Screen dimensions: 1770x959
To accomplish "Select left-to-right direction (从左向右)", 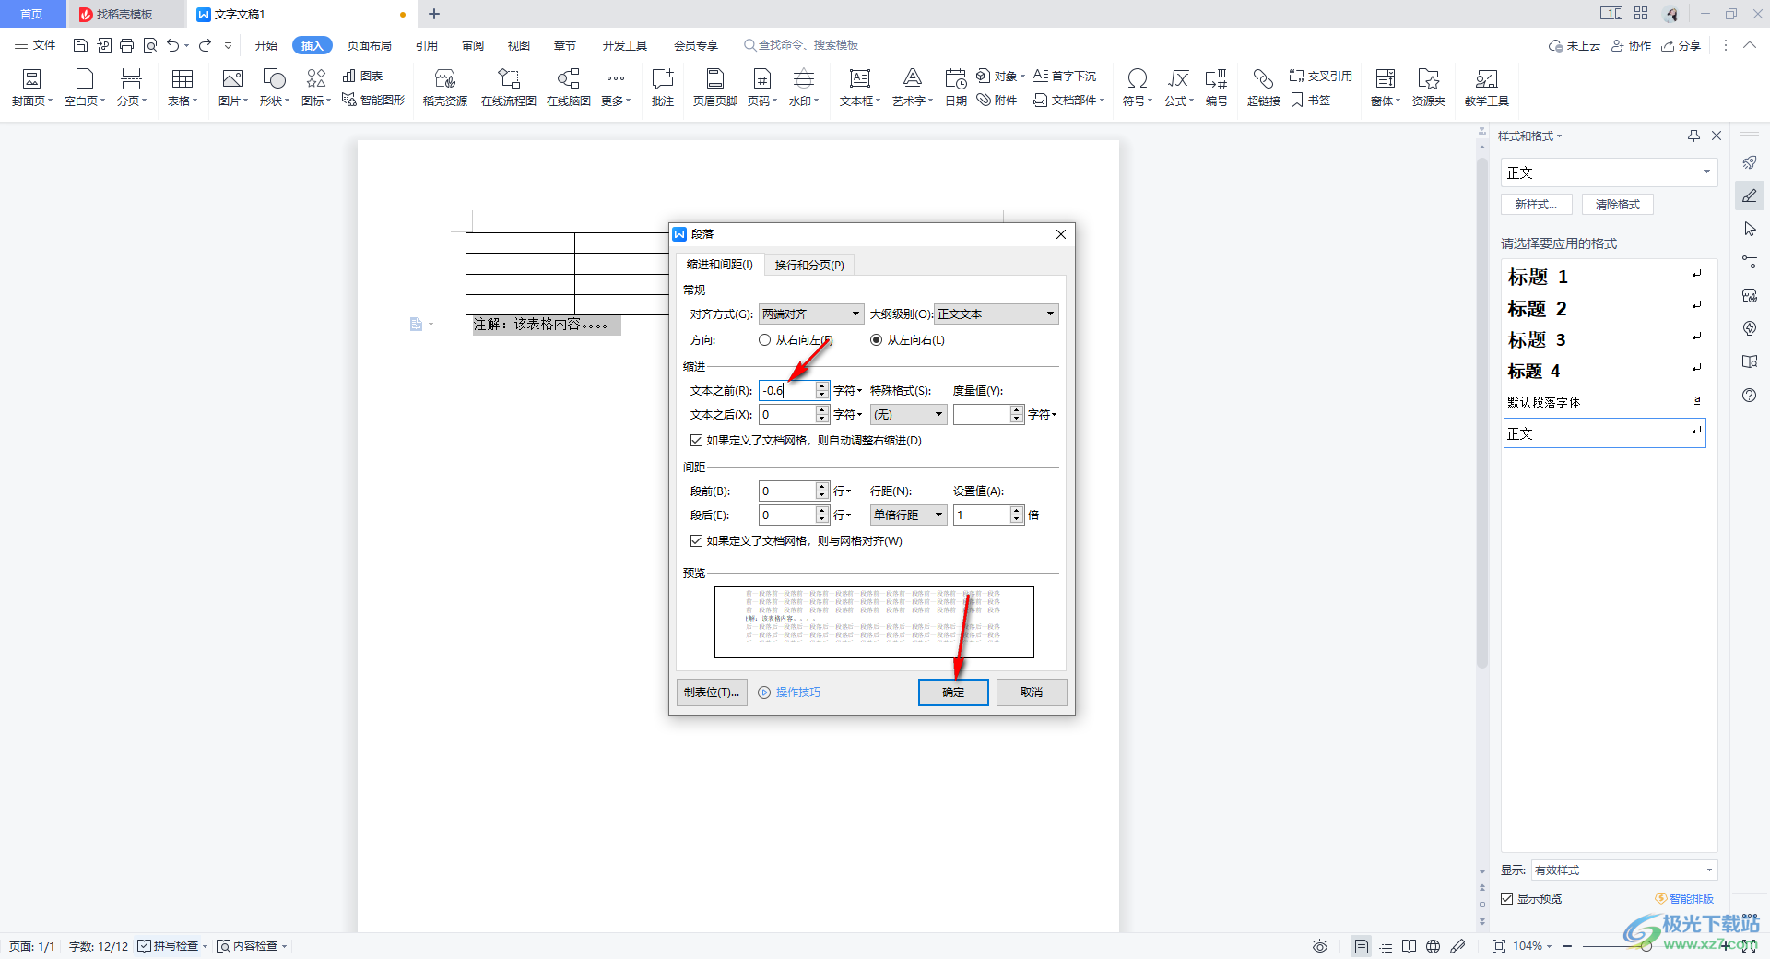I will (907, 340).
